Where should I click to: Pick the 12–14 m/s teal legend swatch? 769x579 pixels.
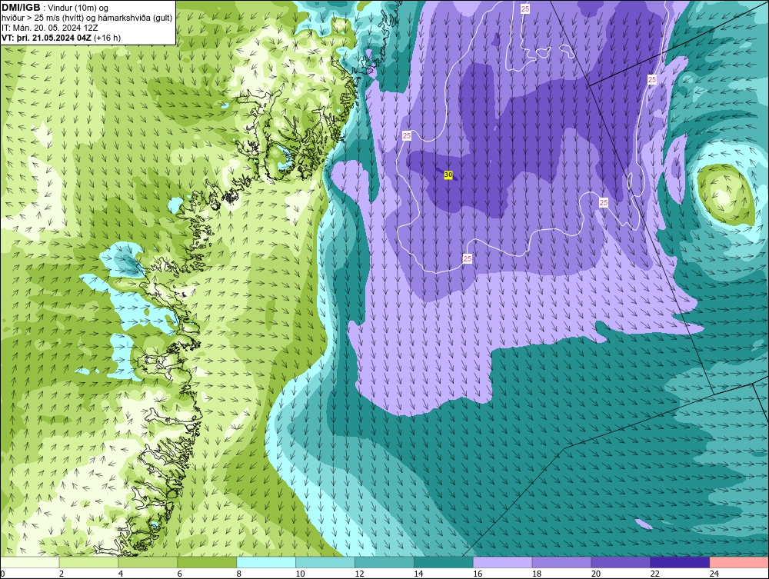[384, 562]
